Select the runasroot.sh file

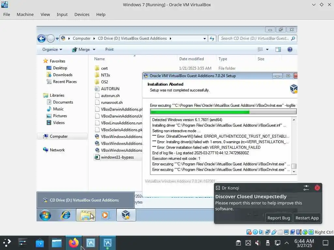click(112, 103)
